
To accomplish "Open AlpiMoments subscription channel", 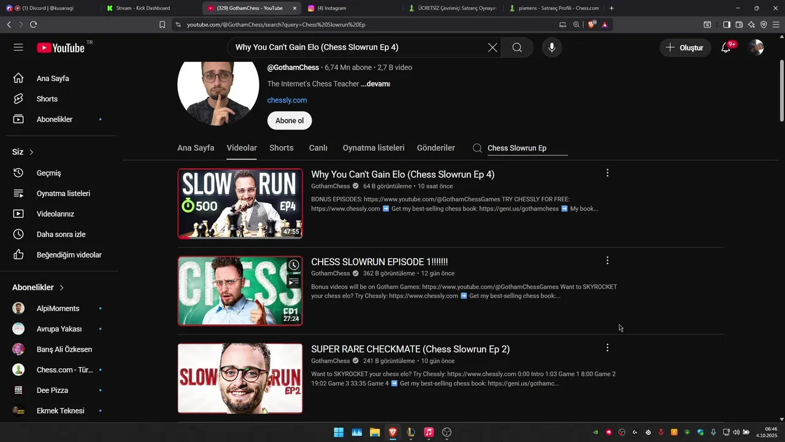I will (58, 308).
